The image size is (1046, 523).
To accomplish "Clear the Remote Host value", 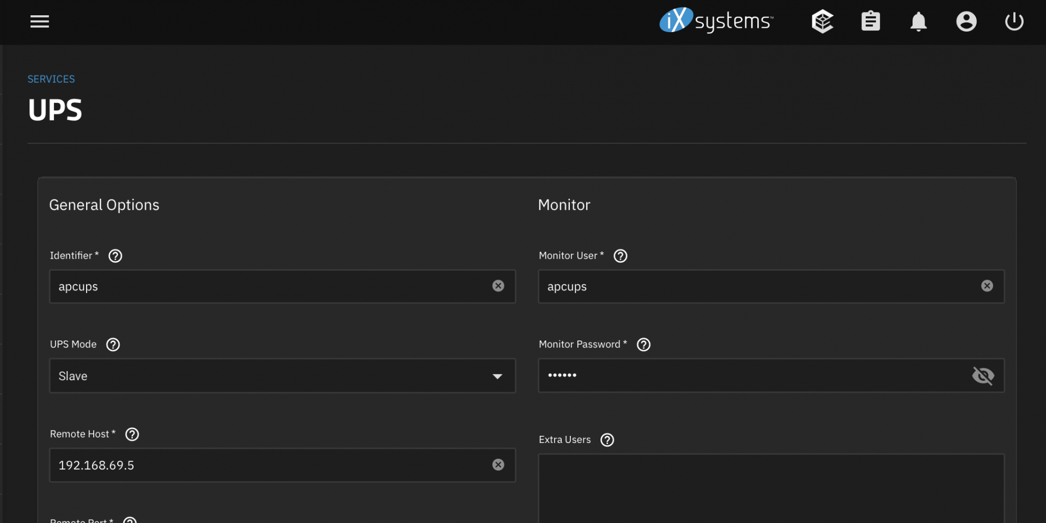I will 498,465.
